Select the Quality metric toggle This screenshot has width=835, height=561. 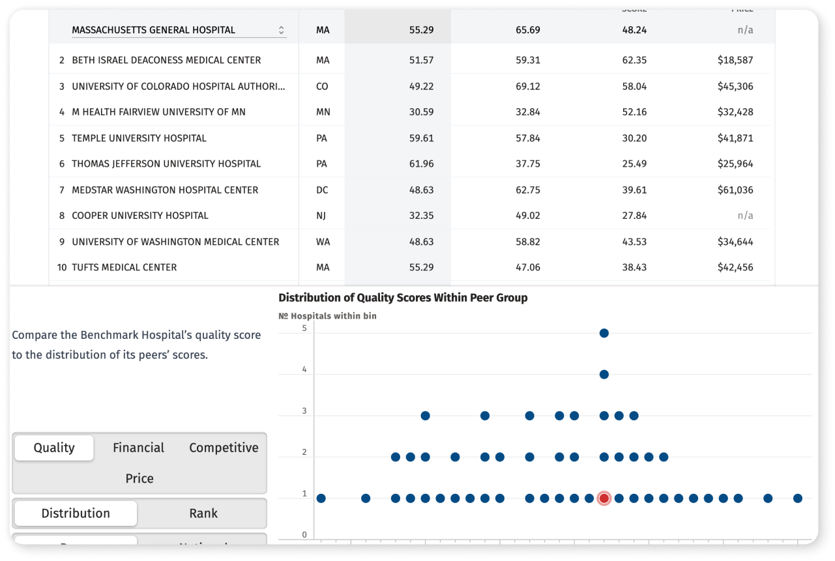click(x=54, y=448)
